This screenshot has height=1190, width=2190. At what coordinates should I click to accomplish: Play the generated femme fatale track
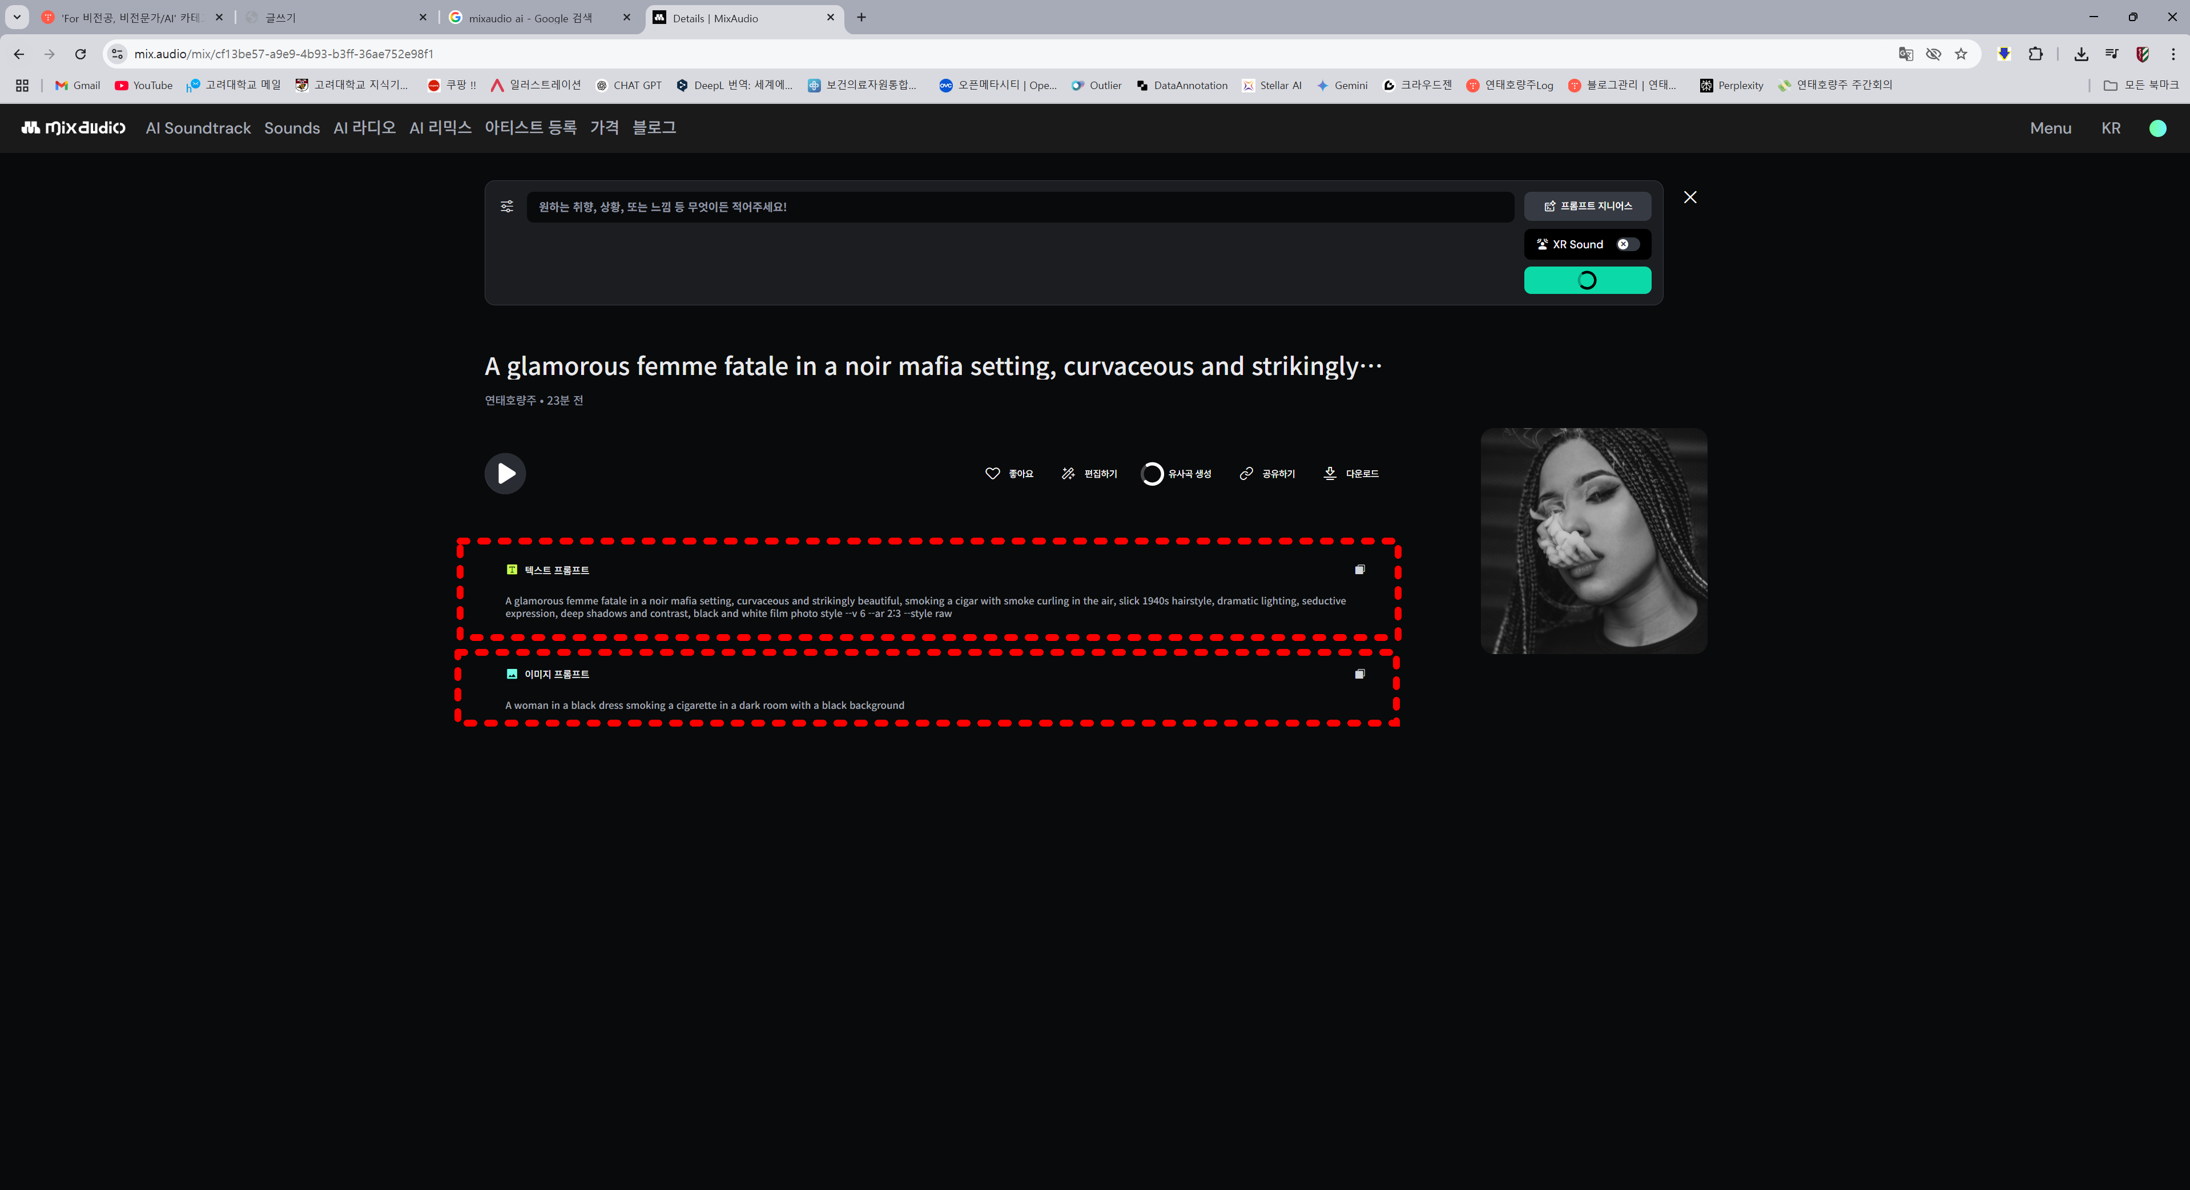[505, 474]
